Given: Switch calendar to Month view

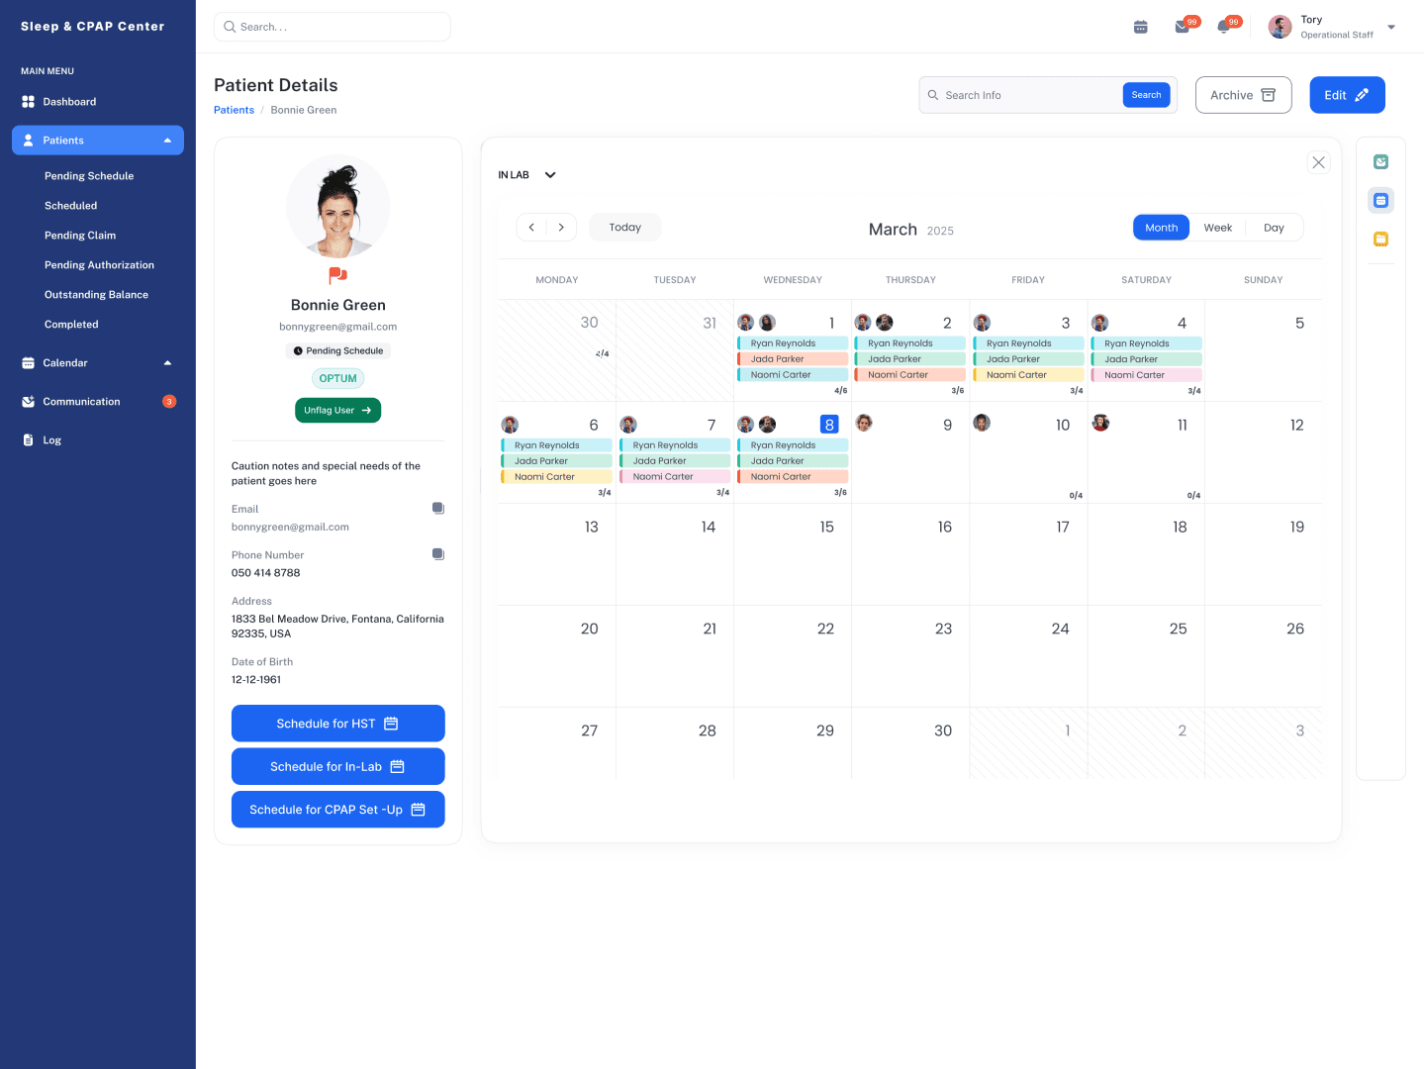Looking at the screenshot, I should click(x=1161, y=228).
